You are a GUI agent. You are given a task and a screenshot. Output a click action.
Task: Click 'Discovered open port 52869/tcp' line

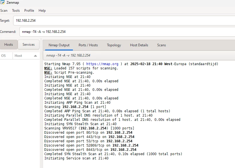click(x=91, y=145)
